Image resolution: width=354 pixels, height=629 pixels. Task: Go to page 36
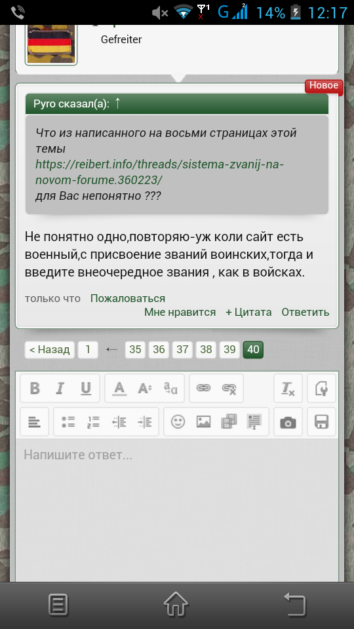[159, 349]
